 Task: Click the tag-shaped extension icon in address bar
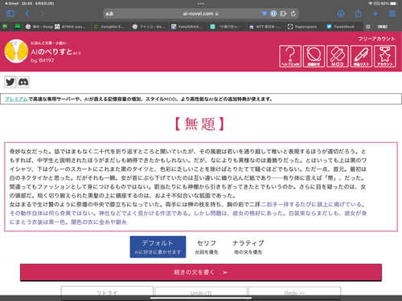(x=283, y=14)
